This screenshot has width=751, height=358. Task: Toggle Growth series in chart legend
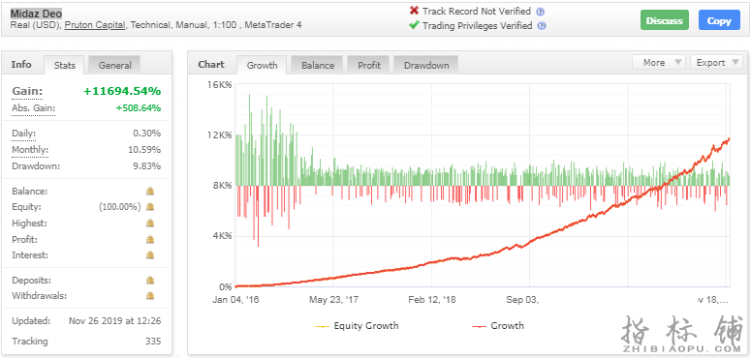(498, 326)
